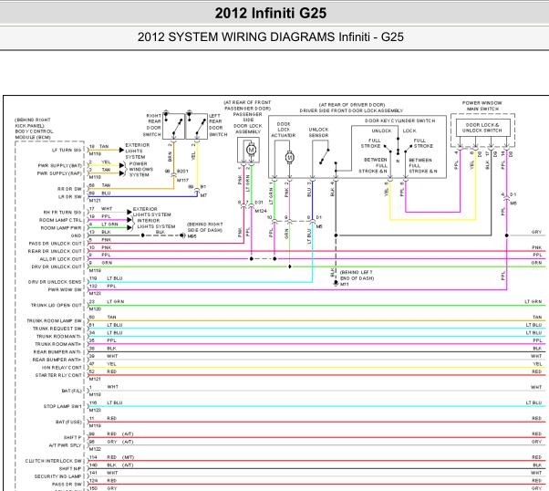Click the "INTERIOR LIGHTS SYSTEM" reference
This screenshot has height=491, width=549.
click(154, 224)
